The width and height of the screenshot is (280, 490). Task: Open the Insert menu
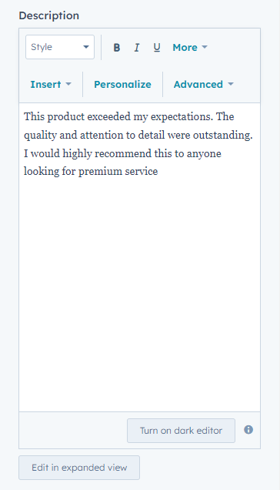pyautogui.click(x=51, y=85)
